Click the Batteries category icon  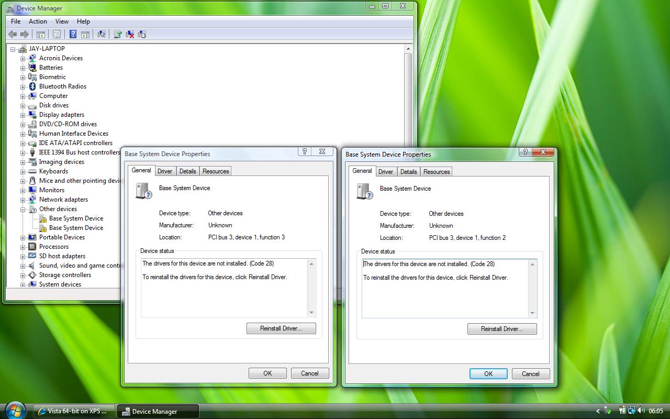32,68
